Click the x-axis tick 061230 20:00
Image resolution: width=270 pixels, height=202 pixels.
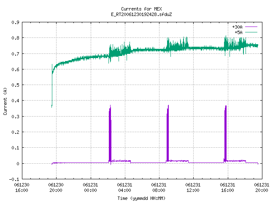click(x=56, y=188)
